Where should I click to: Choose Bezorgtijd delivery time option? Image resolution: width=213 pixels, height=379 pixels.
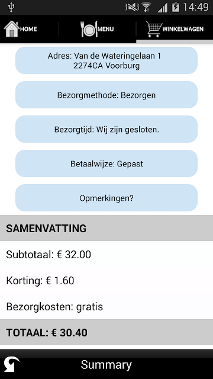(x=106, y=129)
